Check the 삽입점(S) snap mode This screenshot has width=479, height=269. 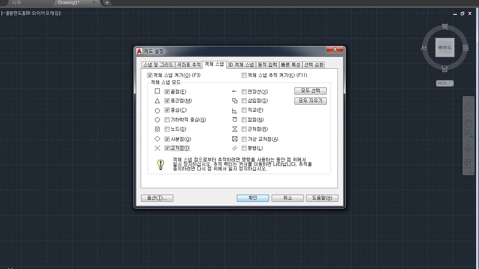pos(244,101)
